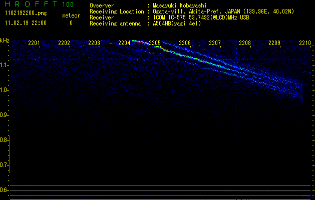Click the 2204 time marker
Viewport: 315px width, 200px height.
click(x=124, y=43)
